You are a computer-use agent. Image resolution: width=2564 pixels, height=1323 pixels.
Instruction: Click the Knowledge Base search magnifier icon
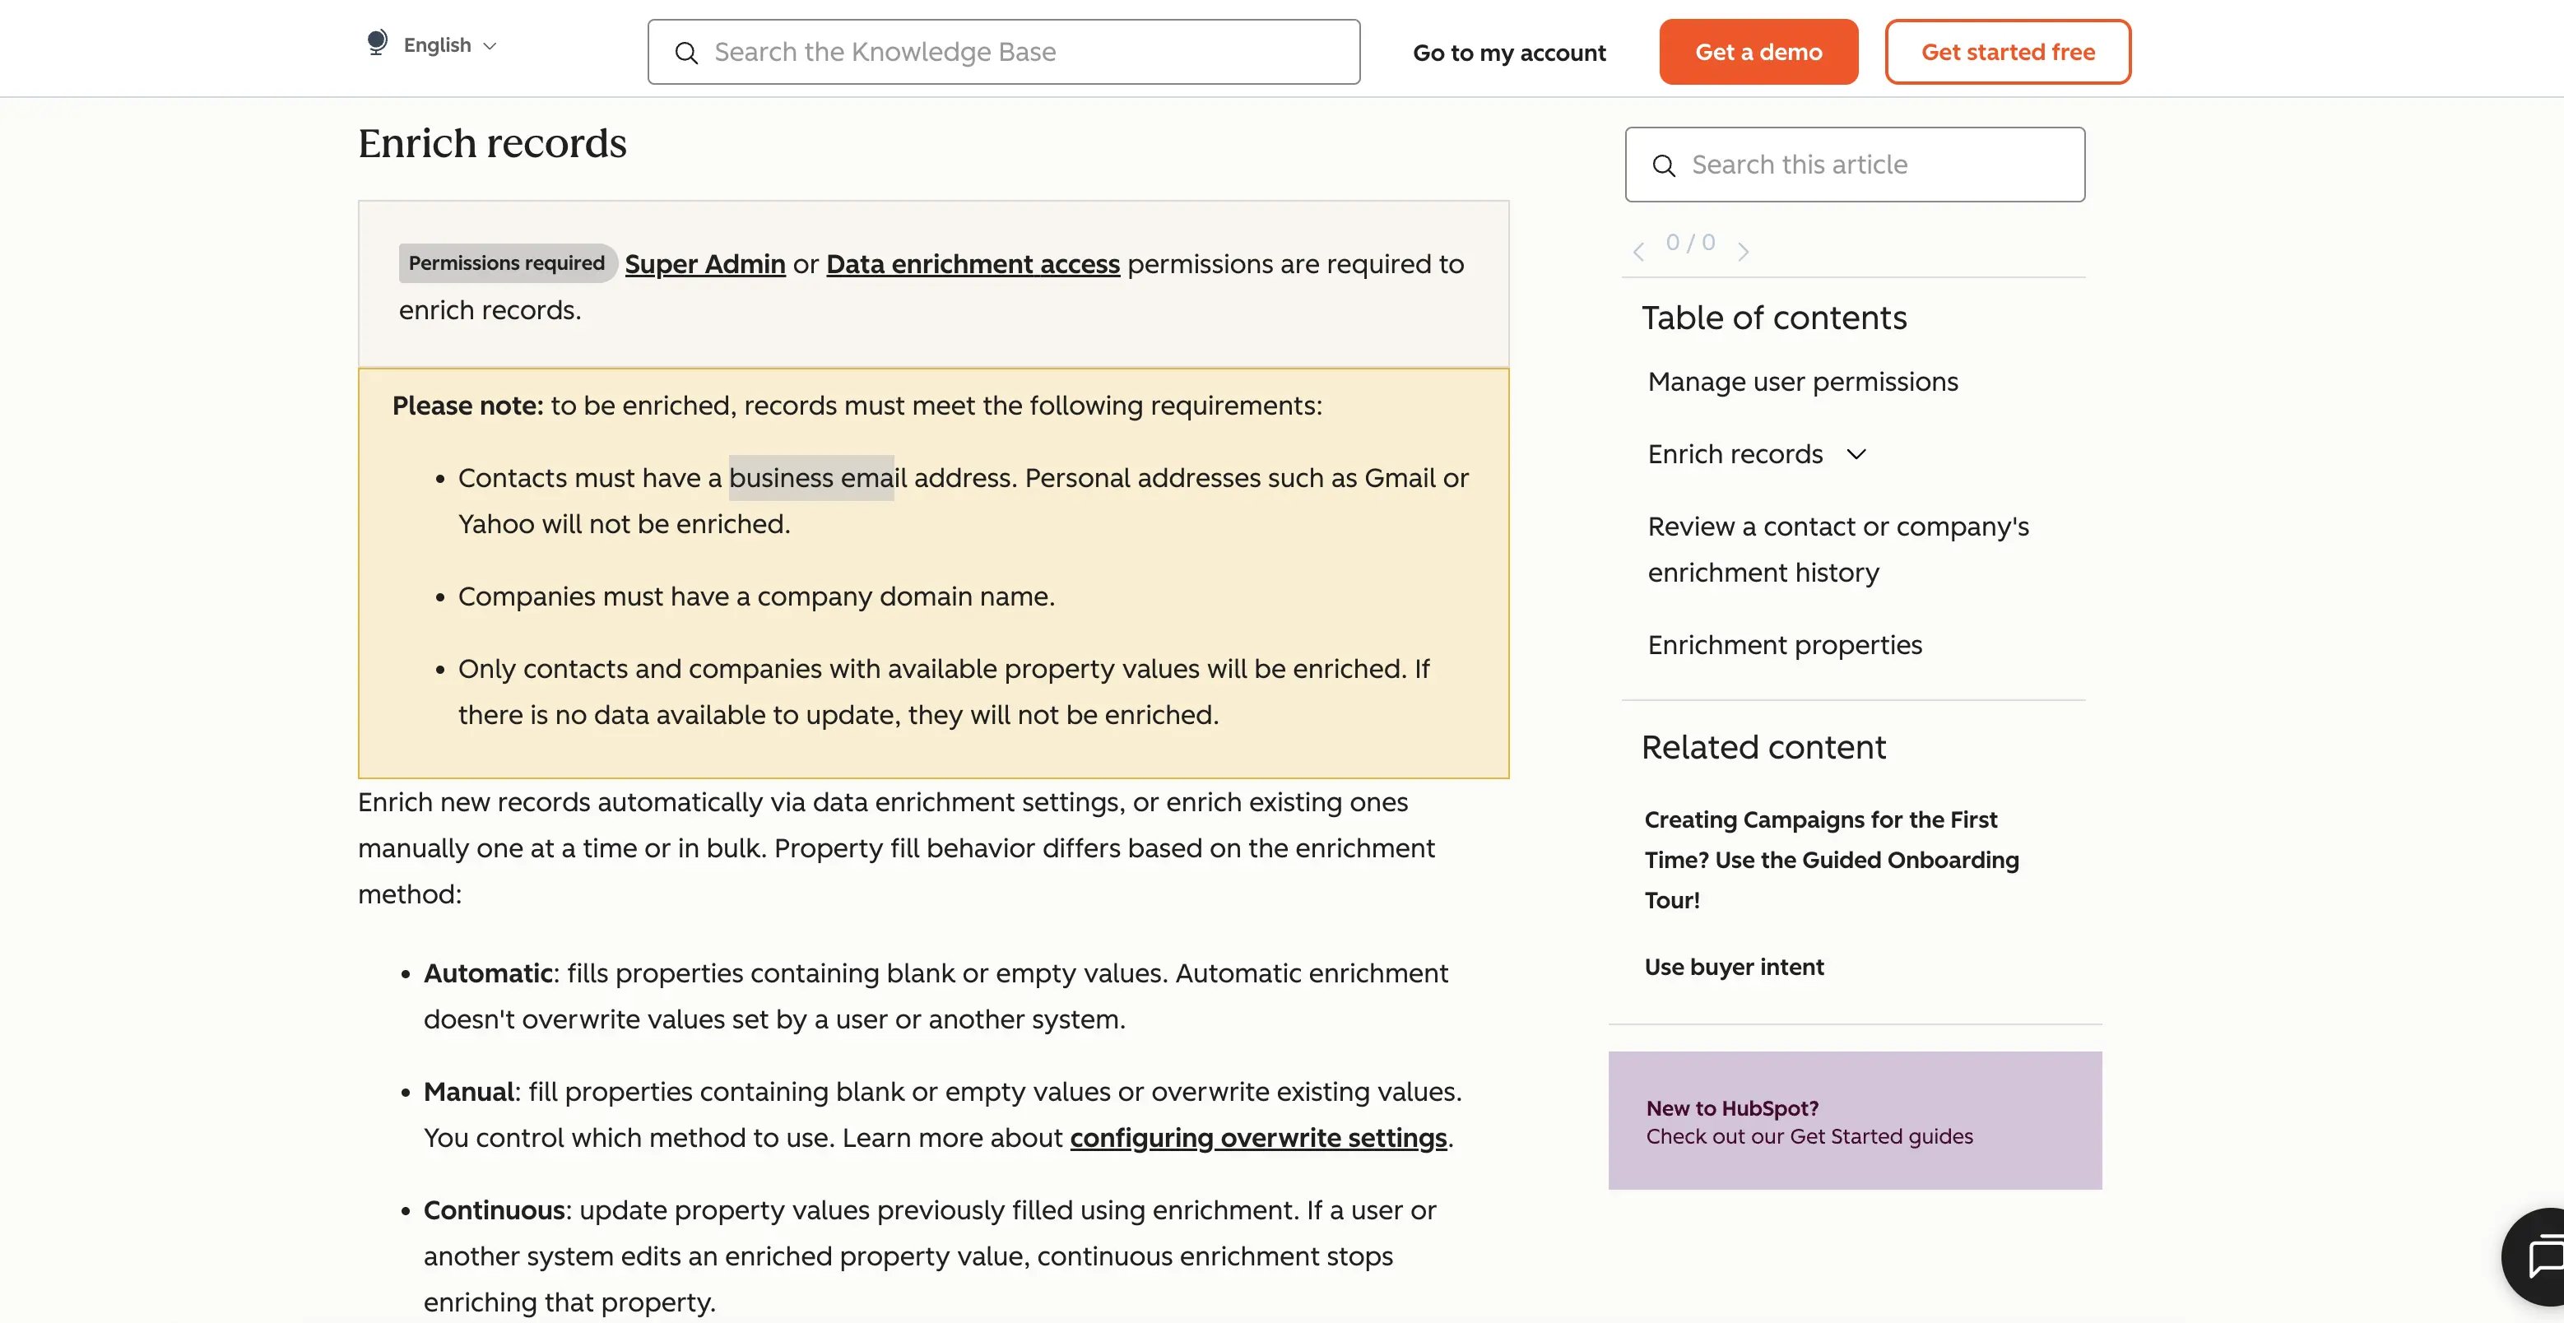point(687,53)
